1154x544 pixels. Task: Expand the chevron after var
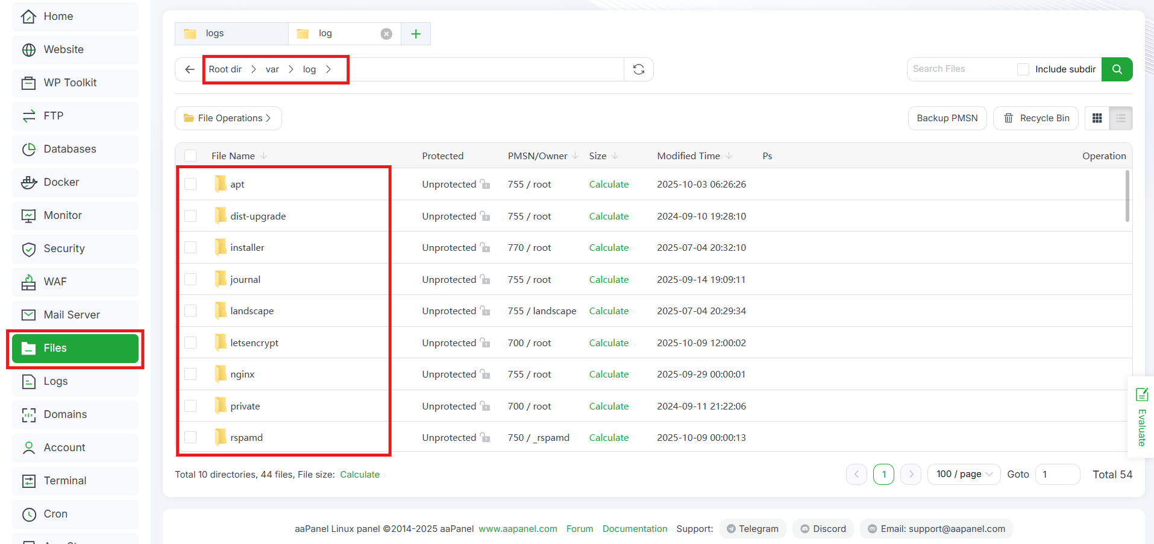click(291, 69)
